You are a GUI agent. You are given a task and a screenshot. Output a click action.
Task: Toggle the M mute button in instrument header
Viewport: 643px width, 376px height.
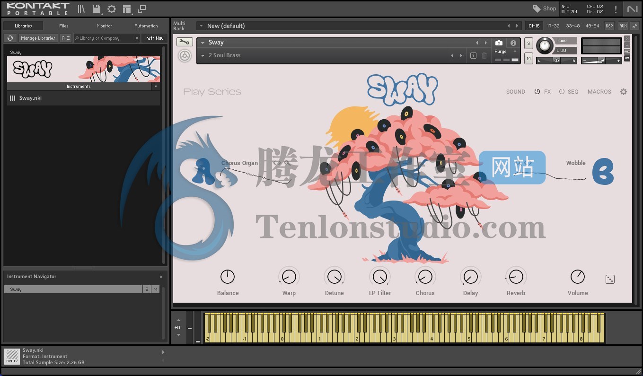[x=528, y=58]
